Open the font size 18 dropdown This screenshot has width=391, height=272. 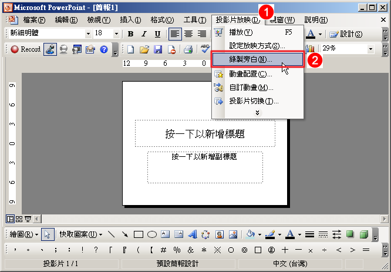[116, 33]
